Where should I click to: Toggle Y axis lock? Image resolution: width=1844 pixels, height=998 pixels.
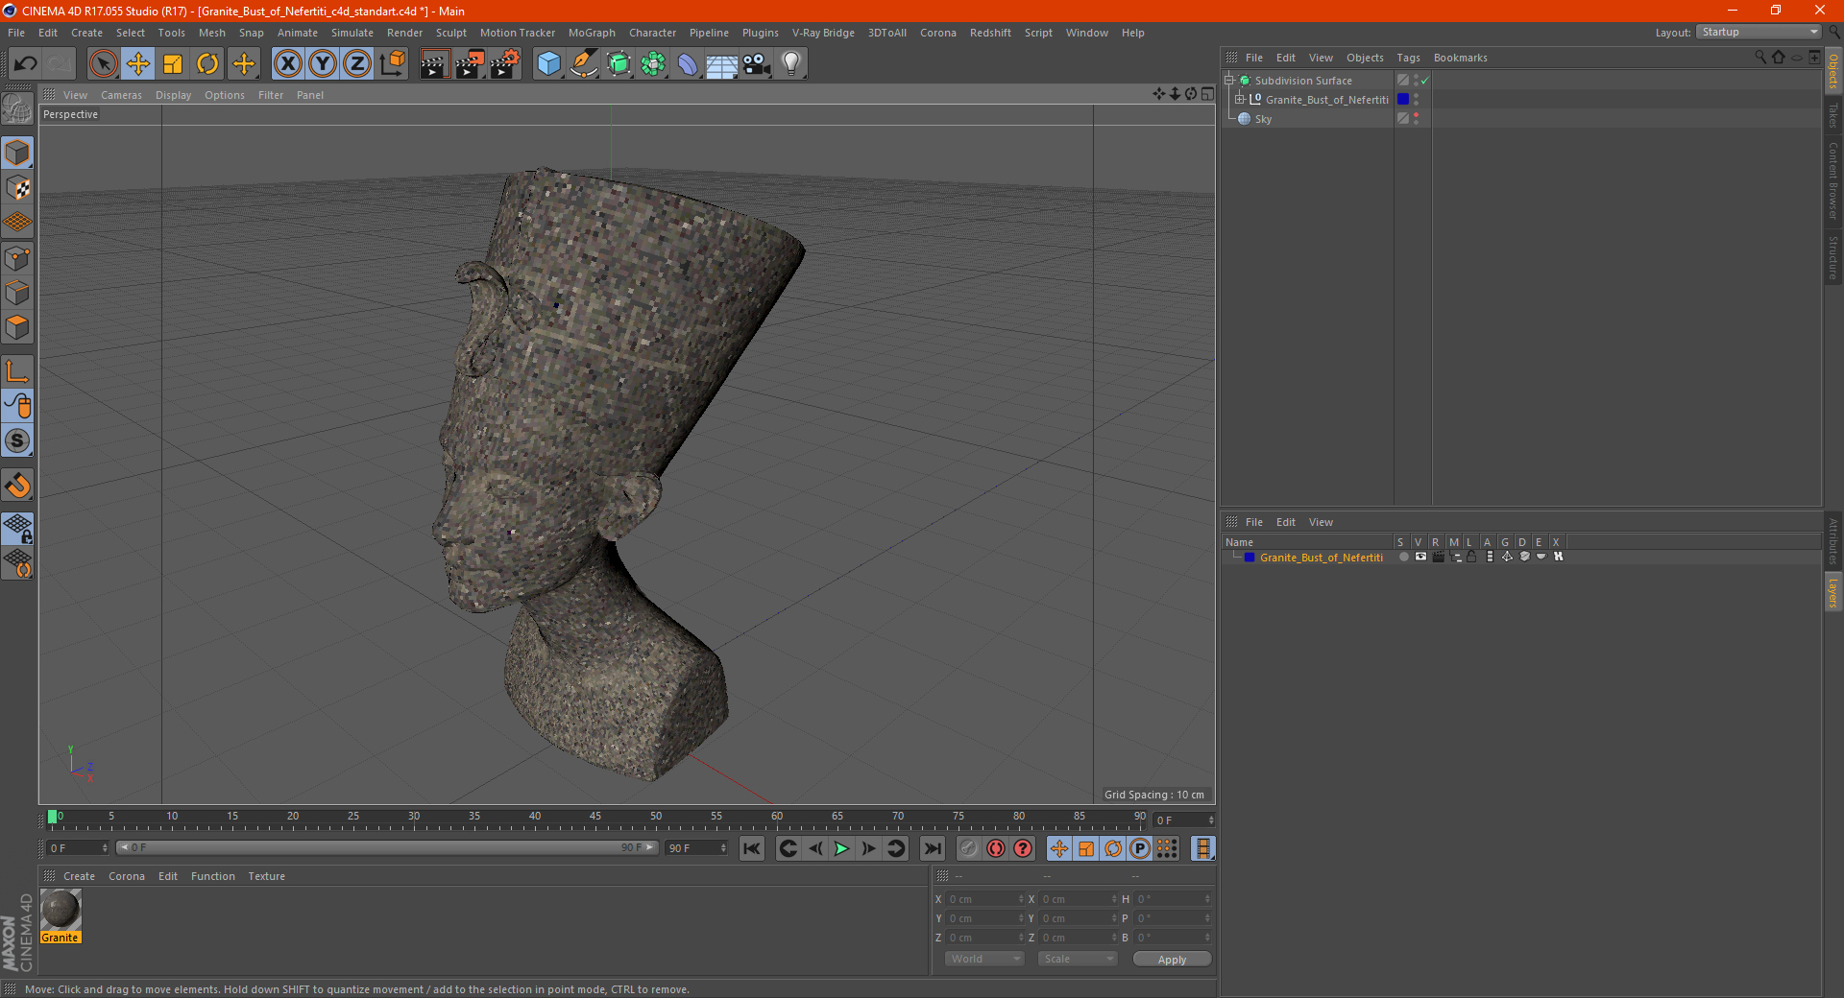tap(323, 64)
